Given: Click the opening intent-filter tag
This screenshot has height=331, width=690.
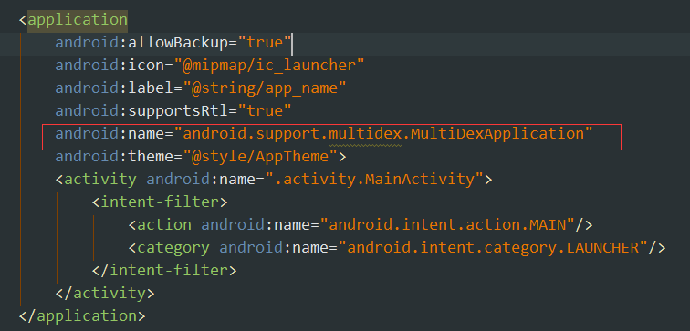Looking at the screenshot, I should pyautogui.click(x=160, y=202).
